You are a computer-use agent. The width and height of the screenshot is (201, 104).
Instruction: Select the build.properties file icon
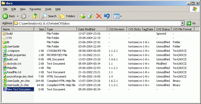[5, 55]
